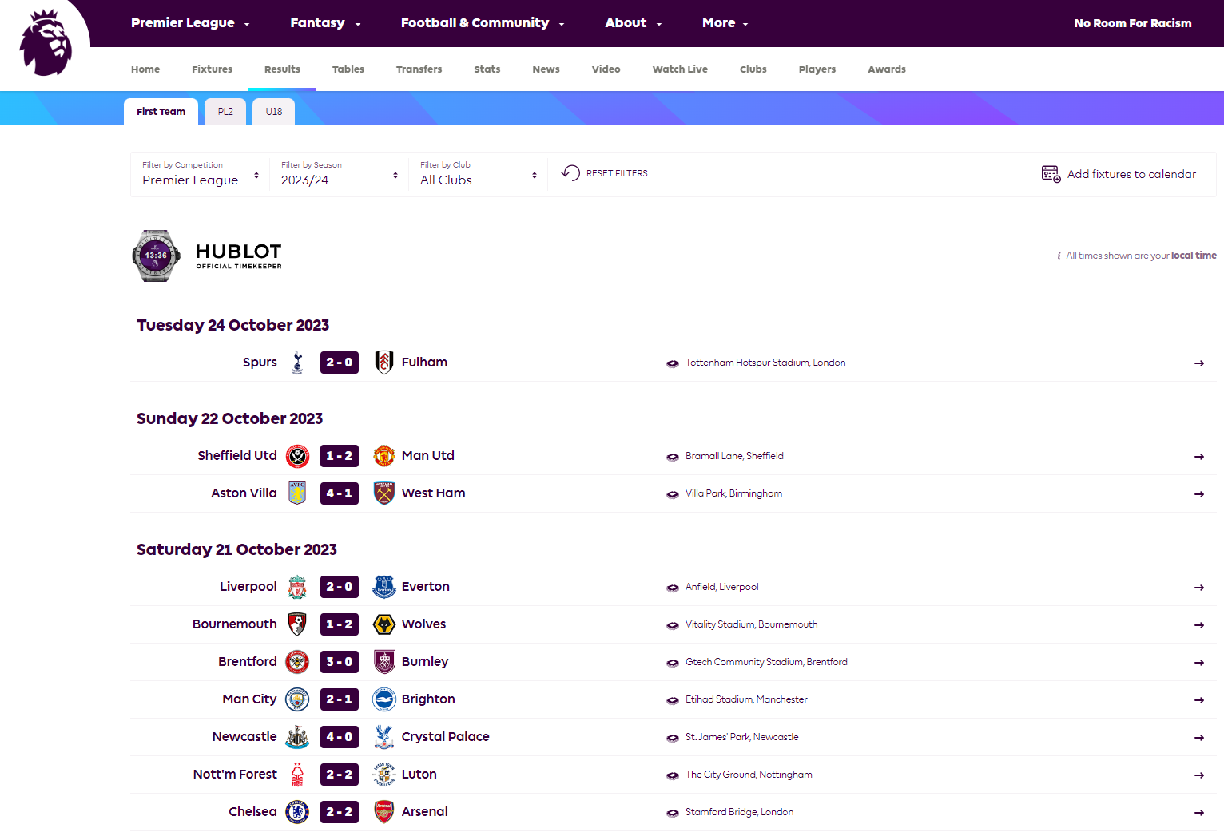This screenshot has width=1224, height=832.
Task: Click the "Bramall Lane, Sheffield" venue text
Action: point(734,456)
